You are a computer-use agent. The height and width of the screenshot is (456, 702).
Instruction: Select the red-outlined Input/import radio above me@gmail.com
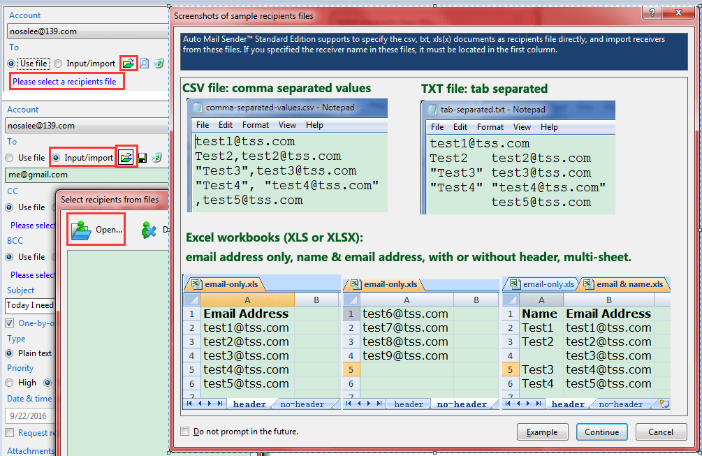coord(56,158)
